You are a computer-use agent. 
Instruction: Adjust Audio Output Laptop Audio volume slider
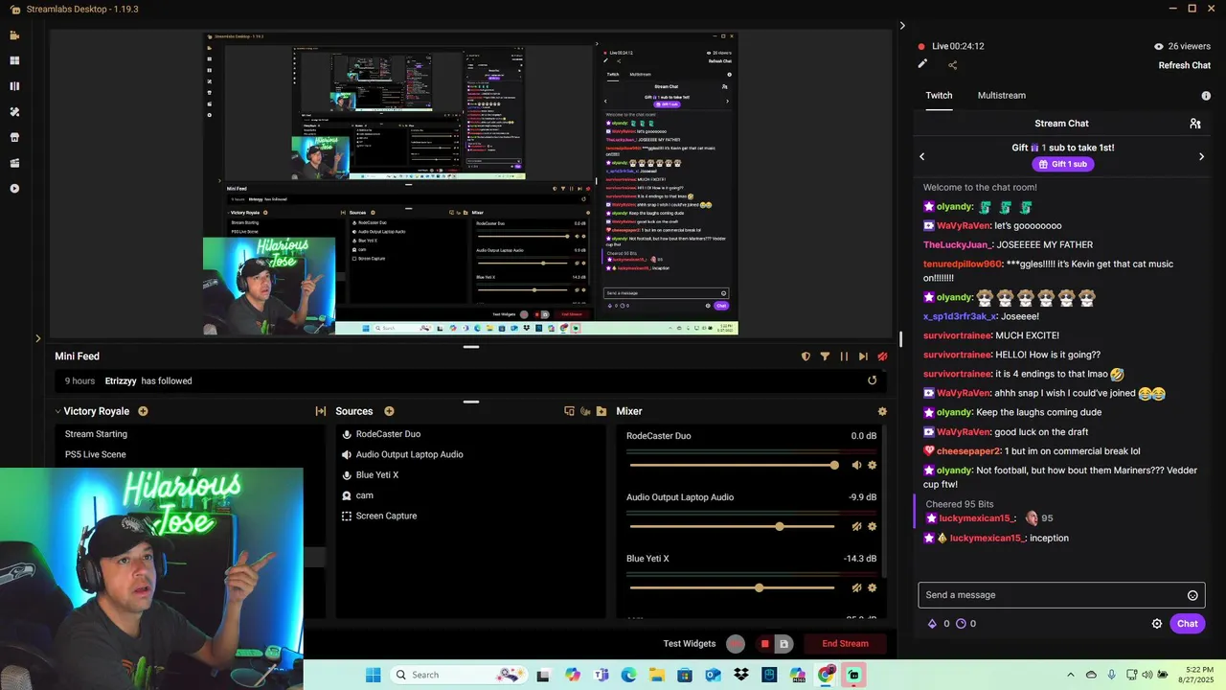[733, 526]
